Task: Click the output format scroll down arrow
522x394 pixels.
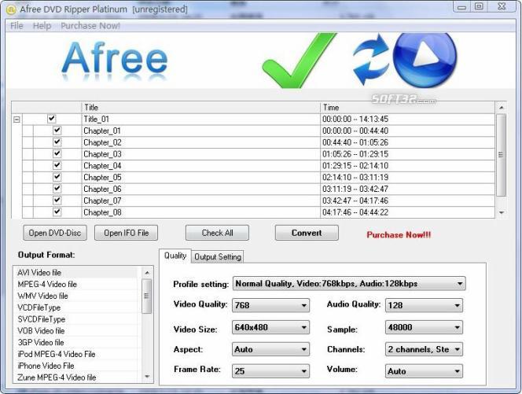Action: tap(147, 377)
